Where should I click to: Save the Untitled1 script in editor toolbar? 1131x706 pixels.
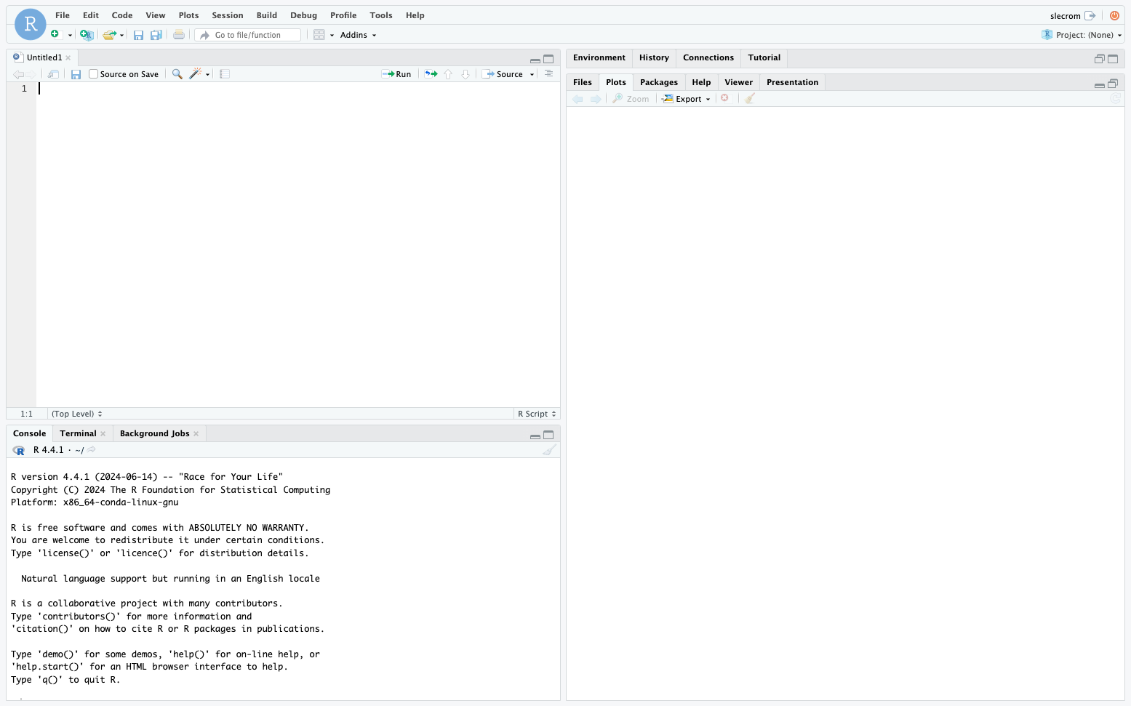pyautogui.click(x=76, y=74)
